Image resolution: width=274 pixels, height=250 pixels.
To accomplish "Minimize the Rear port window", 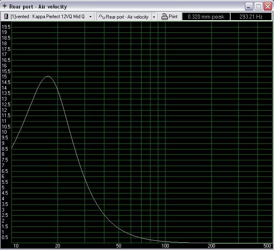I will pos(249,6).
